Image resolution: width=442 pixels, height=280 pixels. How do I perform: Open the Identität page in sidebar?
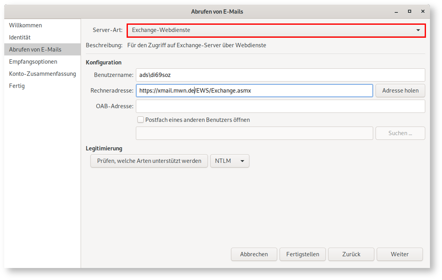click(x=20, y=37)
